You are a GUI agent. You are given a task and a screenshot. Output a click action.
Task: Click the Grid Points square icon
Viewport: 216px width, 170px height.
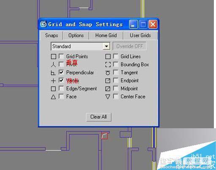[54, 57]
